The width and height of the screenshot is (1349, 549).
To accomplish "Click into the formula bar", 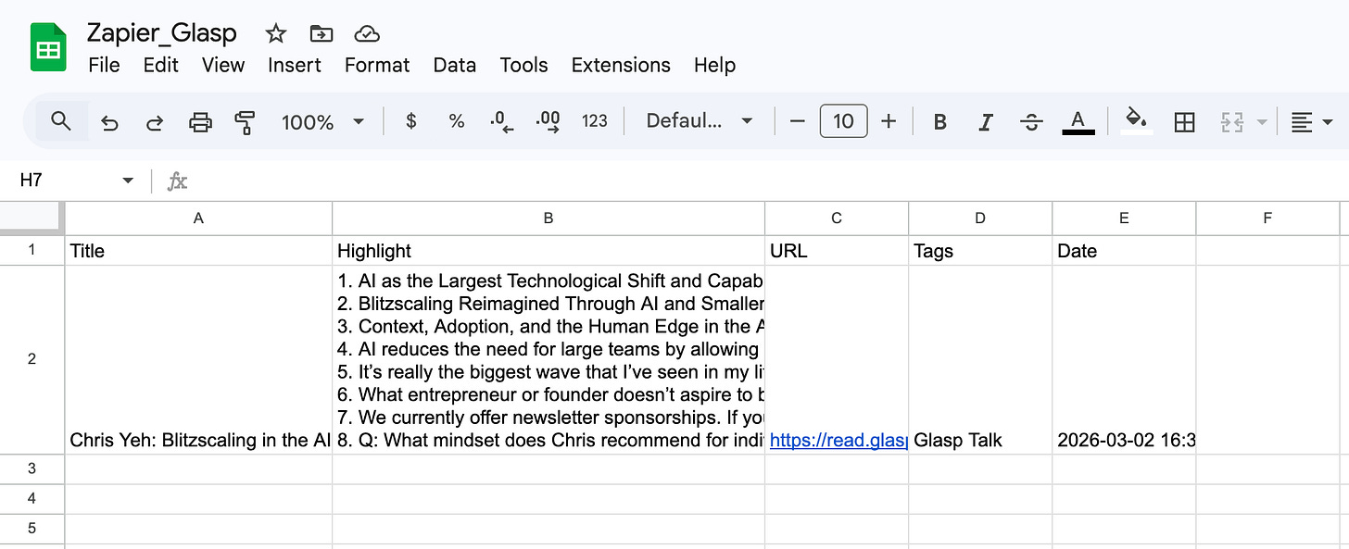I will click(769, 181).
